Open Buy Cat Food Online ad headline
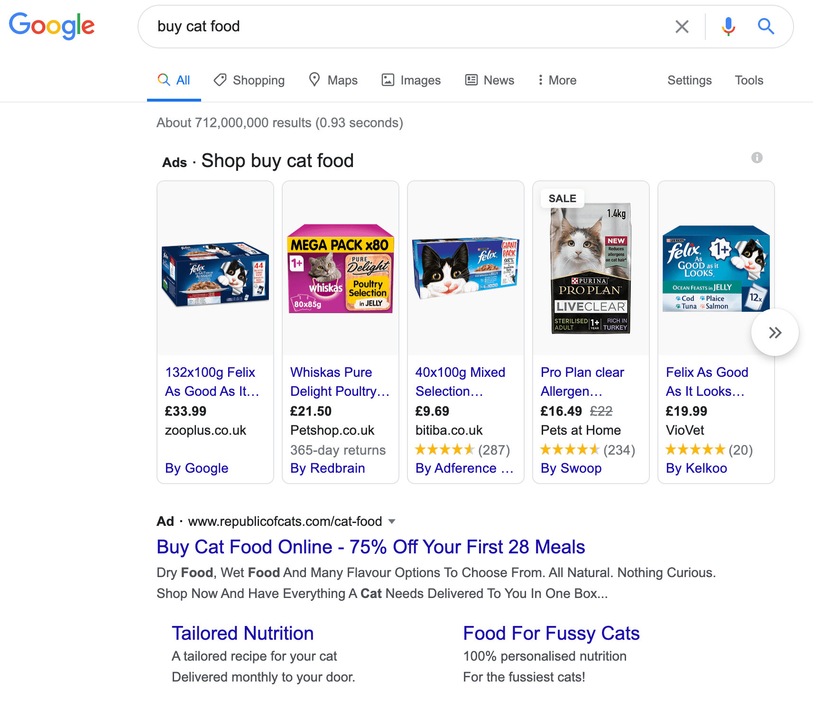This screenshot has width=813, height=710. point(370,547)
